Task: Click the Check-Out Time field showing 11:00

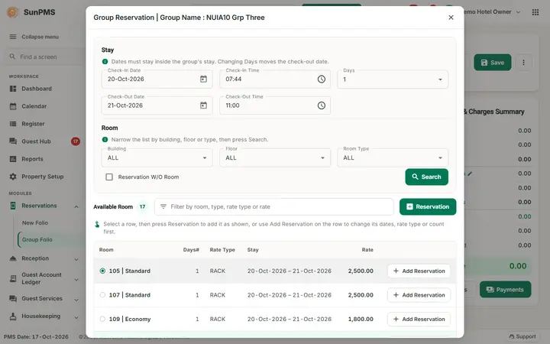Action: 275,105
